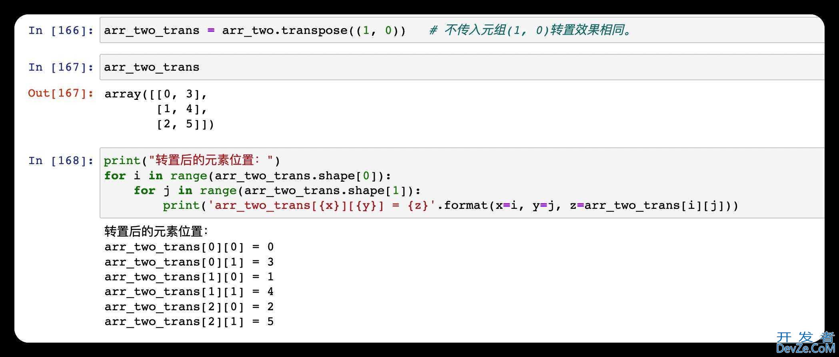Click the printed output heading '转置后的元素位置:'
The width and height of the screenshot is (839, 357).
point(156,232)
